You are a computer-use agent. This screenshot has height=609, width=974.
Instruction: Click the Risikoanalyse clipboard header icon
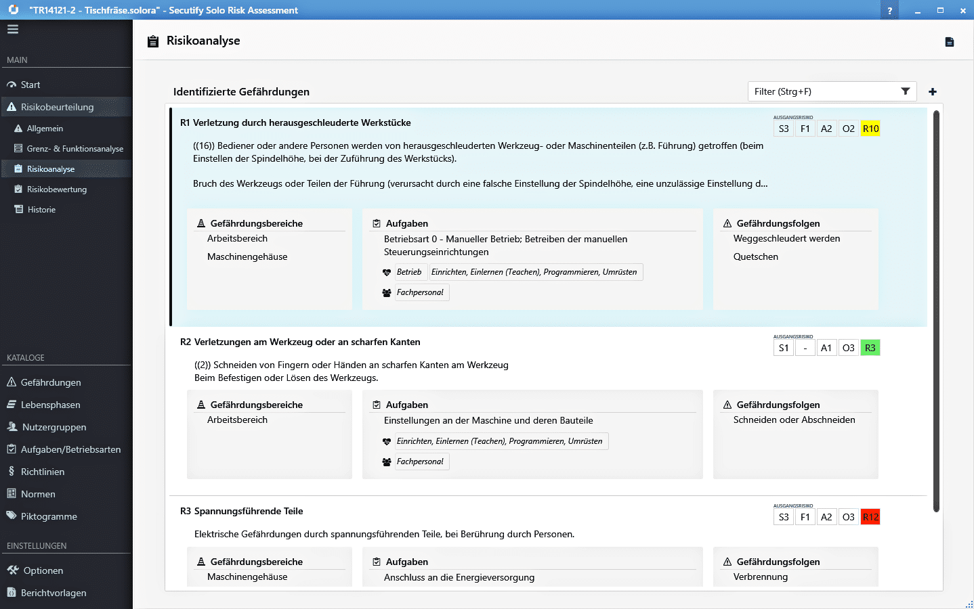pos(153,41)
